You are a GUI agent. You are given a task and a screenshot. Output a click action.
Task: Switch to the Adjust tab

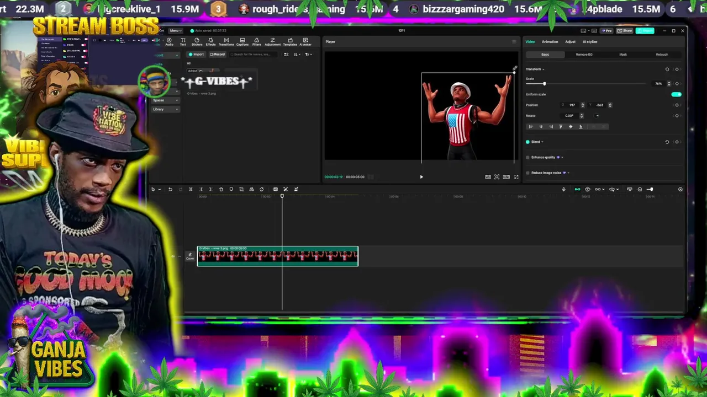click(x=570, y=41)
